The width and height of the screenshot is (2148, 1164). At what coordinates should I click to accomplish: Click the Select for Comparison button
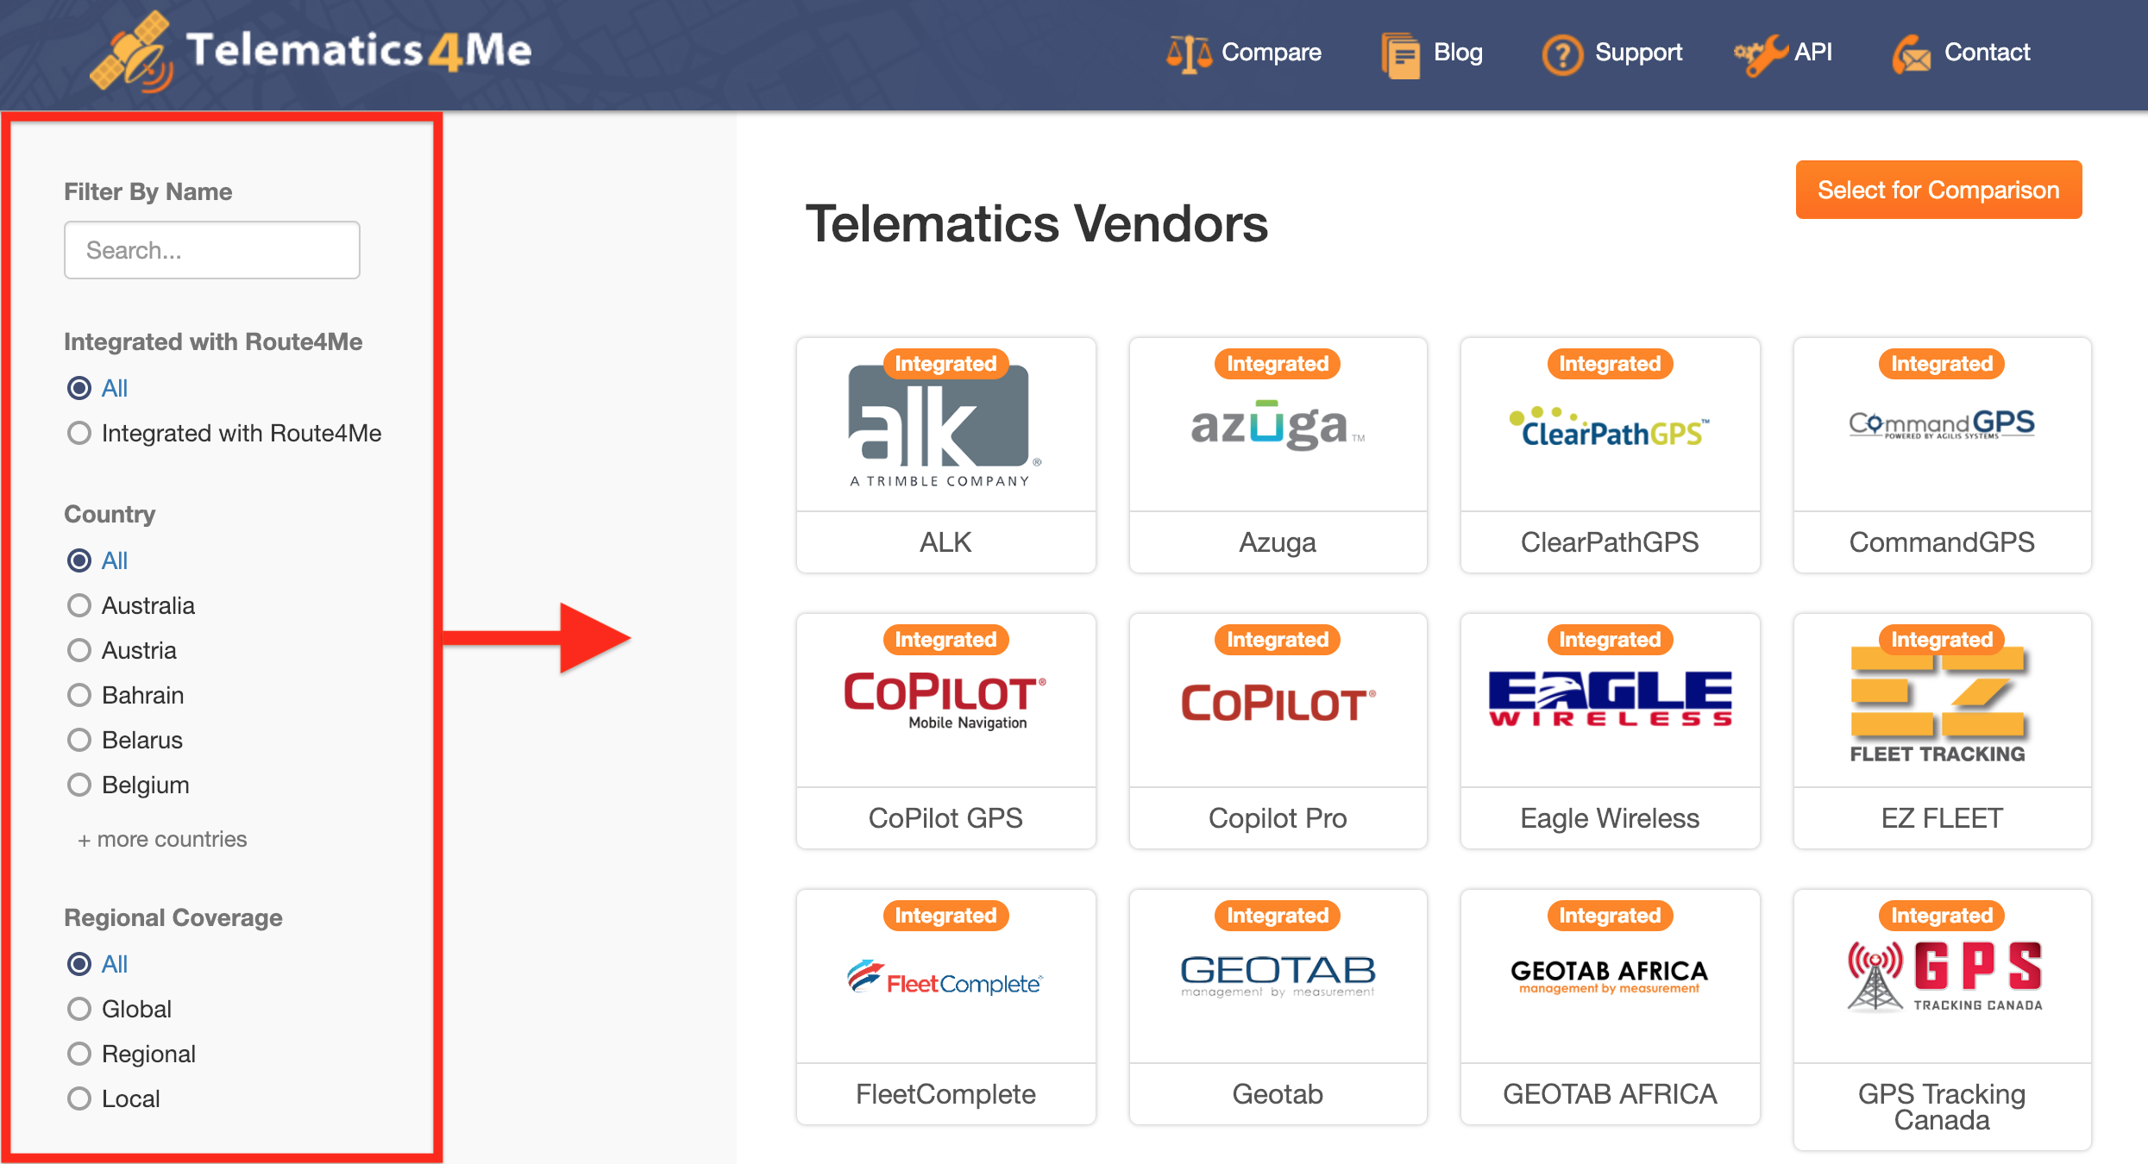tap(1938, 188)
